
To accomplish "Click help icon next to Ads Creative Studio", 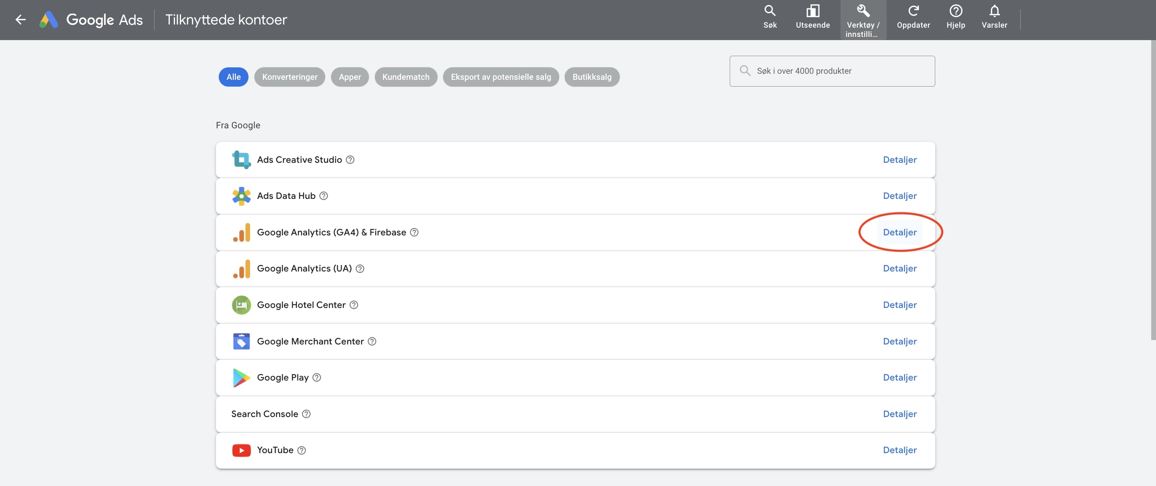I will pyautogui.click(x=350, y=160).
